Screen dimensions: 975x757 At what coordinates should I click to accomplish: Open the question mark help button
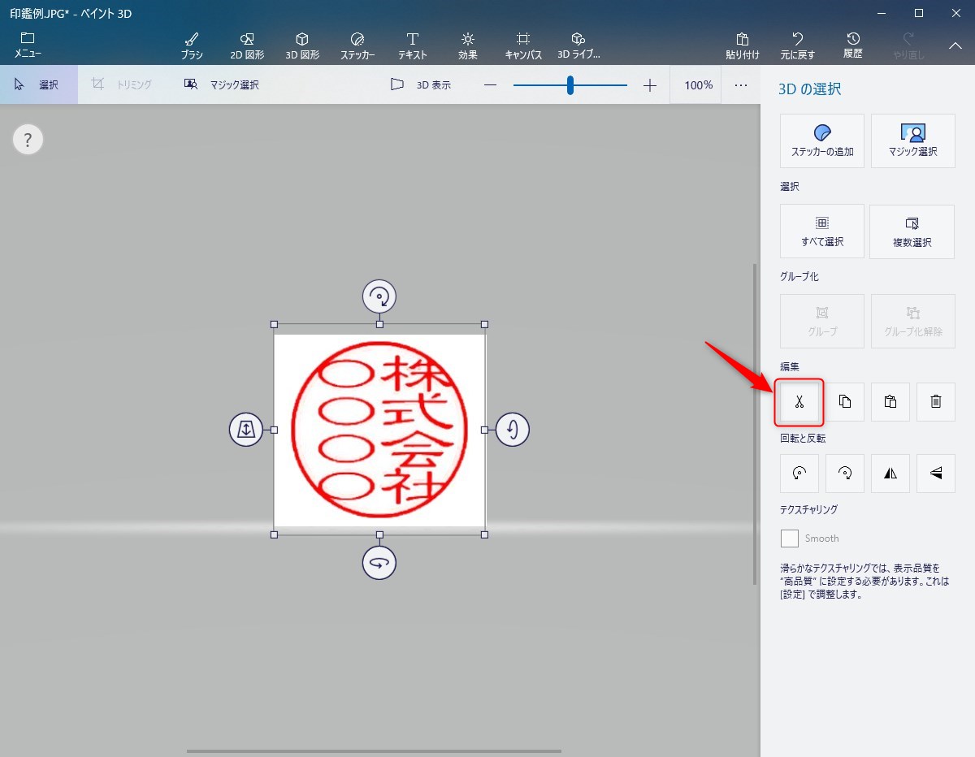click(28, 140)
